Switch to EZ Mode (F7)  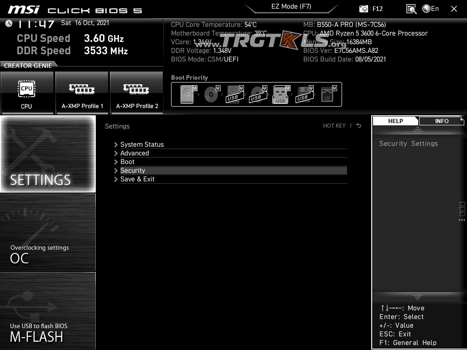[x=291, y=7]
